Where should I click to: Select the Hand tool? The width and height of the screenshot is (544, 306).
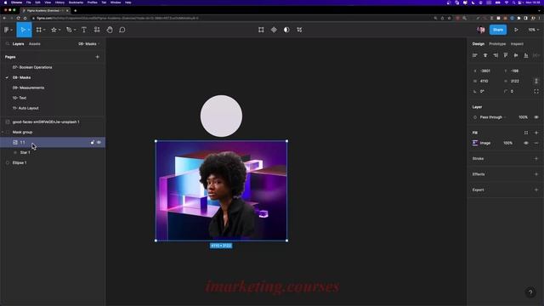click(110, 30)
